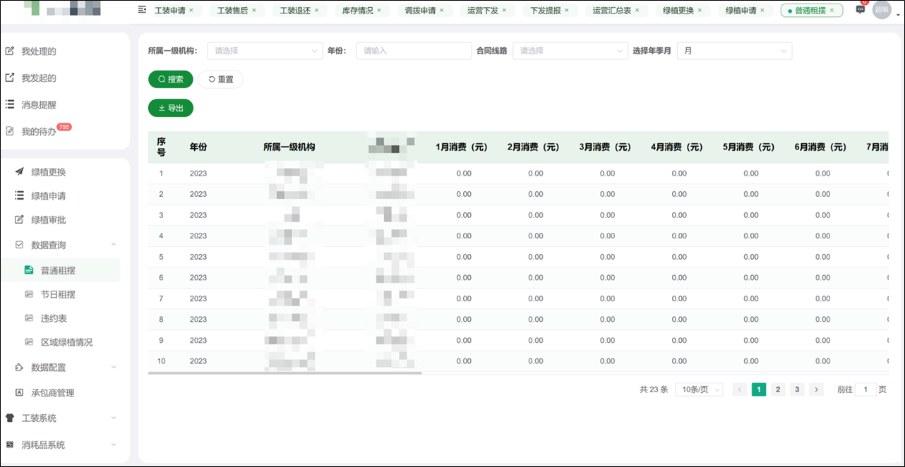
Task: Open the page size 10条/页 dropdown
Action: (698, 389)
